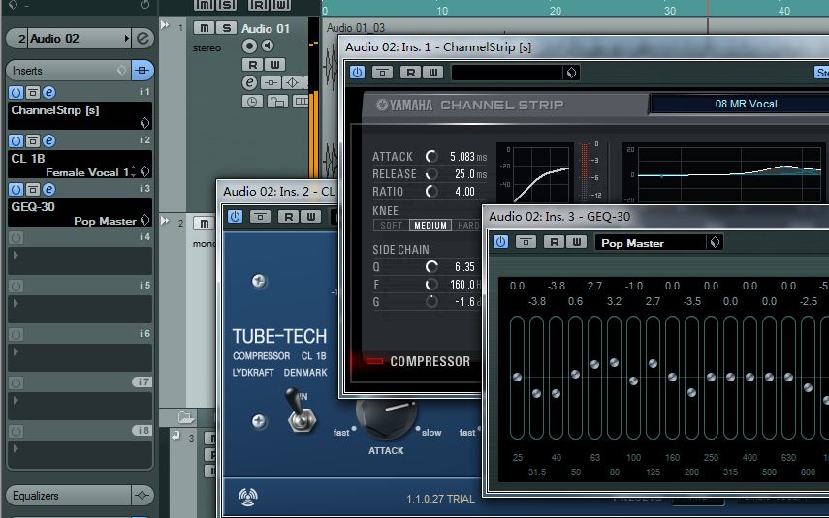Click the compressor ATTACK knob
The image size is (829, 518).
(431, 156)
